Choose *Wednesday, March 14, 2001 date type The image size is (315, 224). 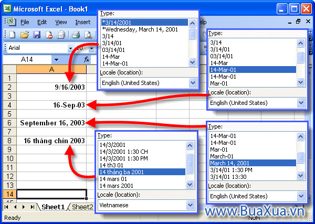(x=144, y=29)
